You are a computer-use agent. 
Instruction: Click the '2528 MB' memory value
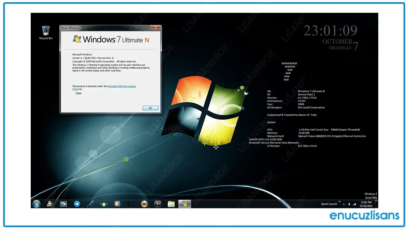[x=304, y=133]
